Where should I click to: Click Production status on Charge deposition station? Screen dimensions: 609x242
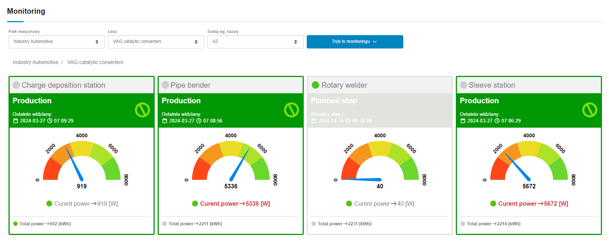[32, 101]
